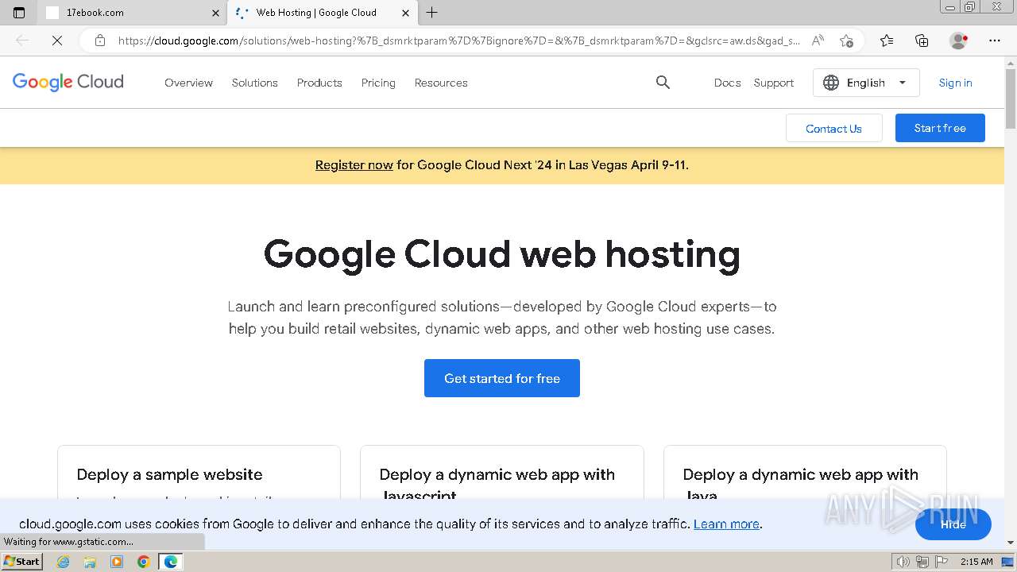Click the address bar URL field
The height and width of the screenshot is (572, 1017).
pos(457,41)
